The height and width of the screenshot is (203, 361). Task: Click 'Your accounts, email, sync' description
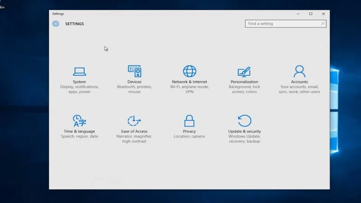pyautogui.click(x=299, y=89)
